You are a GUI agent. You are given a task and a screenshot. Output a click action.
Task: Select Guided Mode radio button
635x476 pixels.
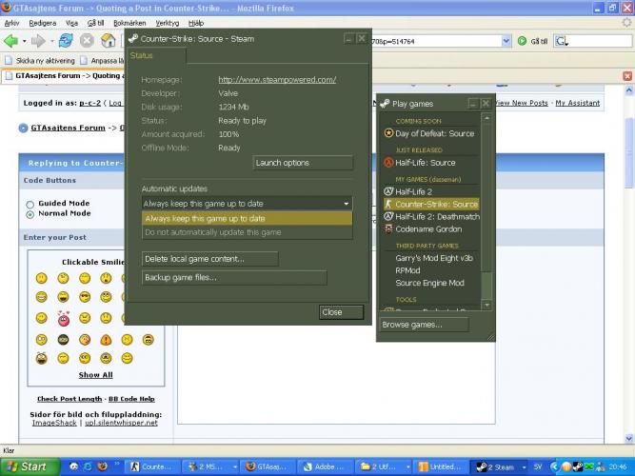(x=30, y=204)
